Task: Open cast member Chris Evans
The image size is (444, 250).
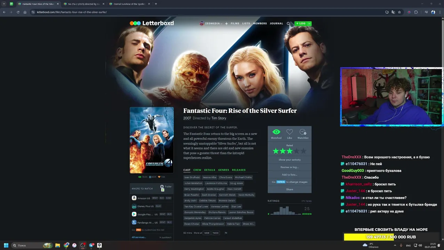Action: click(226, 177)
